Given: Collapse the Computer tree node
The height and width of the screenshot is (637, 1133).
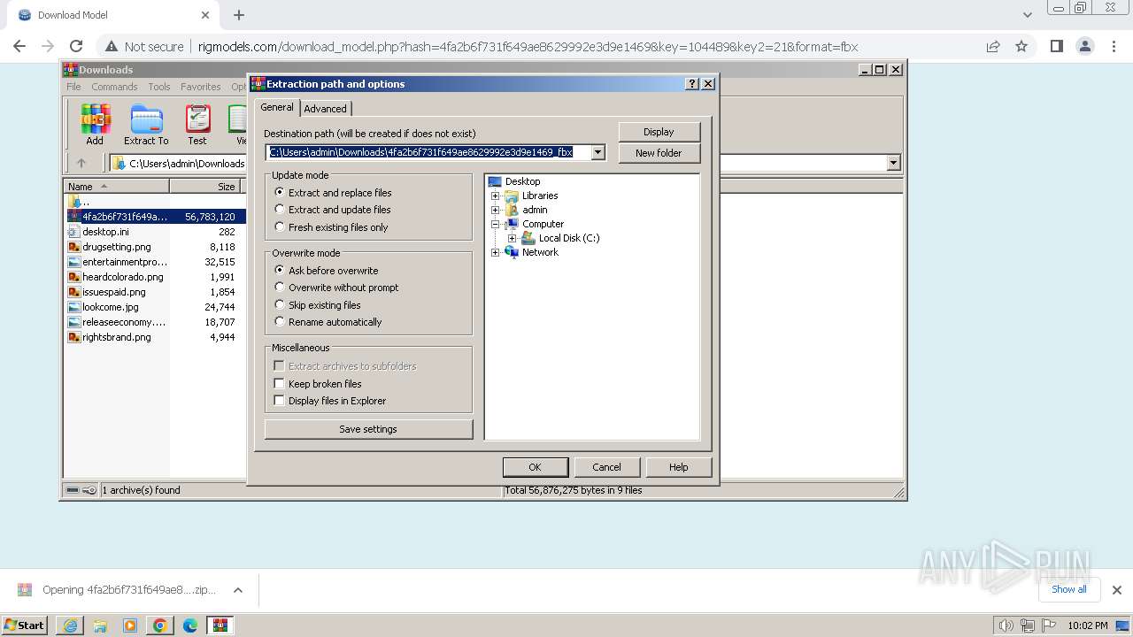Looking at the screenshot, I should tap(496, 224).
